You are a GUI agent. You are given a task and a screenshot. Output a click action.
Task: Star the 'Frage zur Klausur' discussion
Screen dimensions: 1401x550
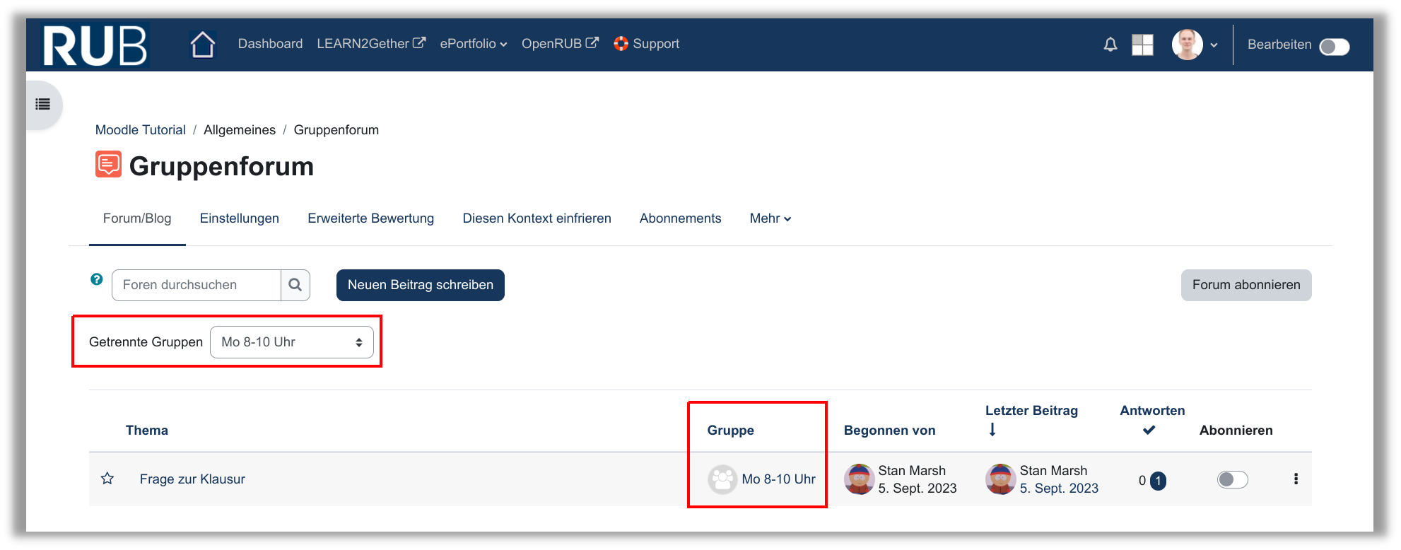[x=107, y=479]
